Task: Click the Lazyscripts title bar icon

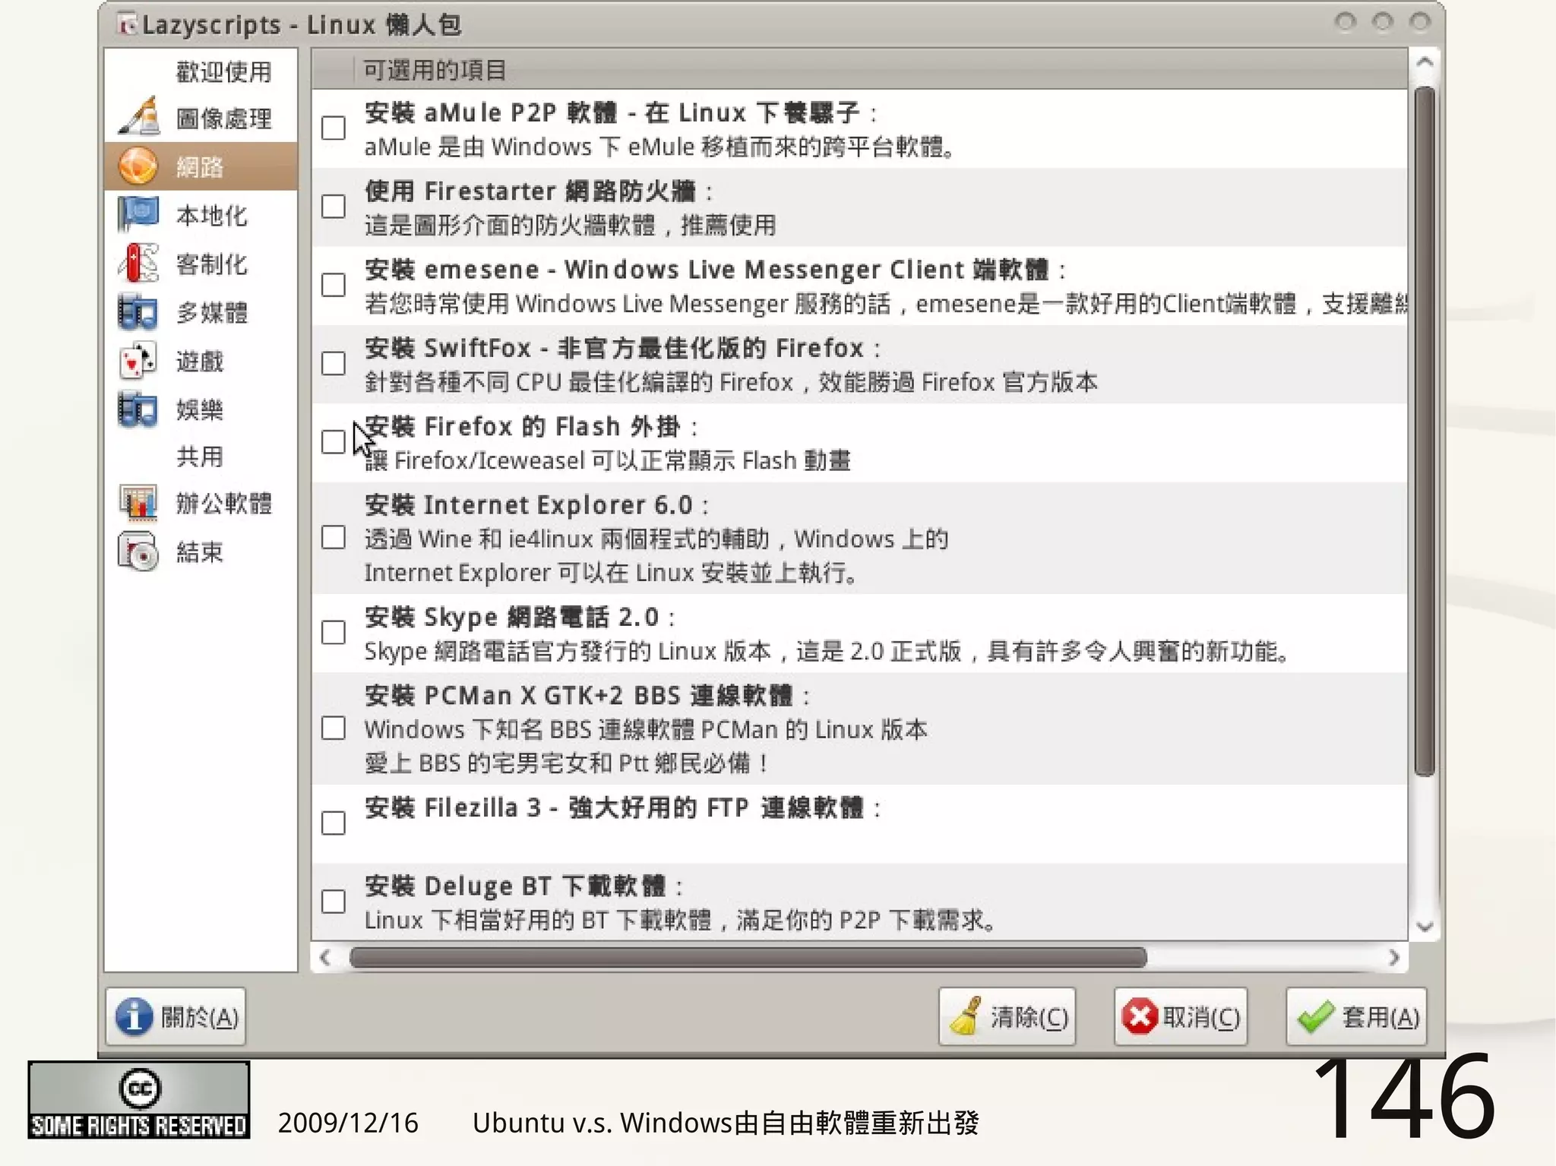Action: pos(127,24)
